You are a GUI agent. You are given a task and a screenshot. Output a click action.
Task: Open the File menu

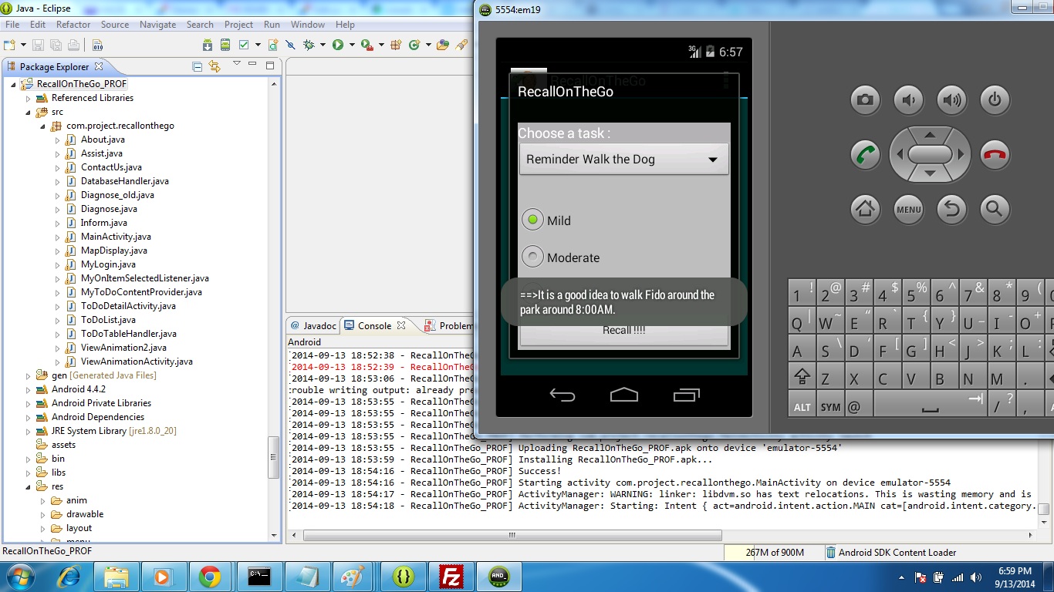tap(12, 25)
